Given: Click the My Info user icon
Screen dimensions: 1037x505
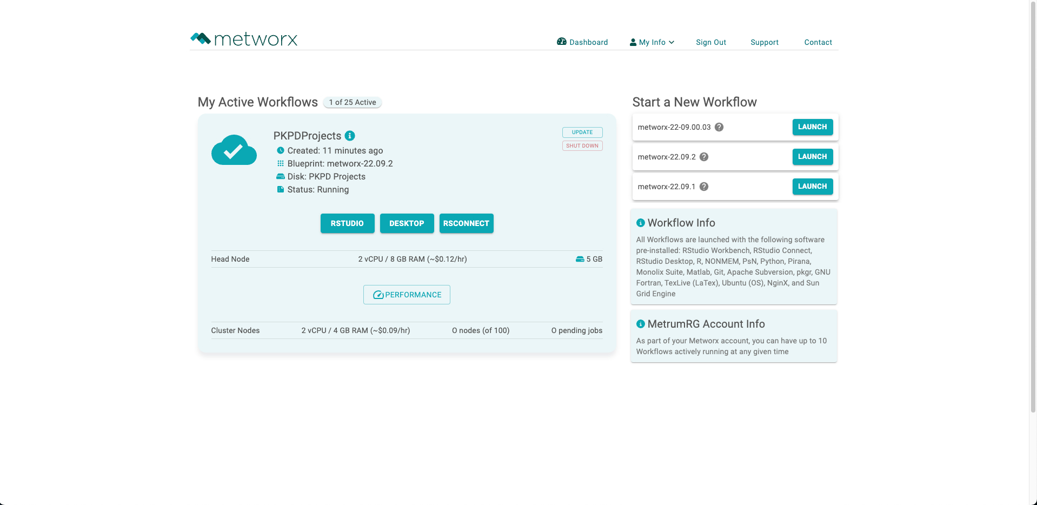Looking at the screenshot, I should (x=633, y=42).
